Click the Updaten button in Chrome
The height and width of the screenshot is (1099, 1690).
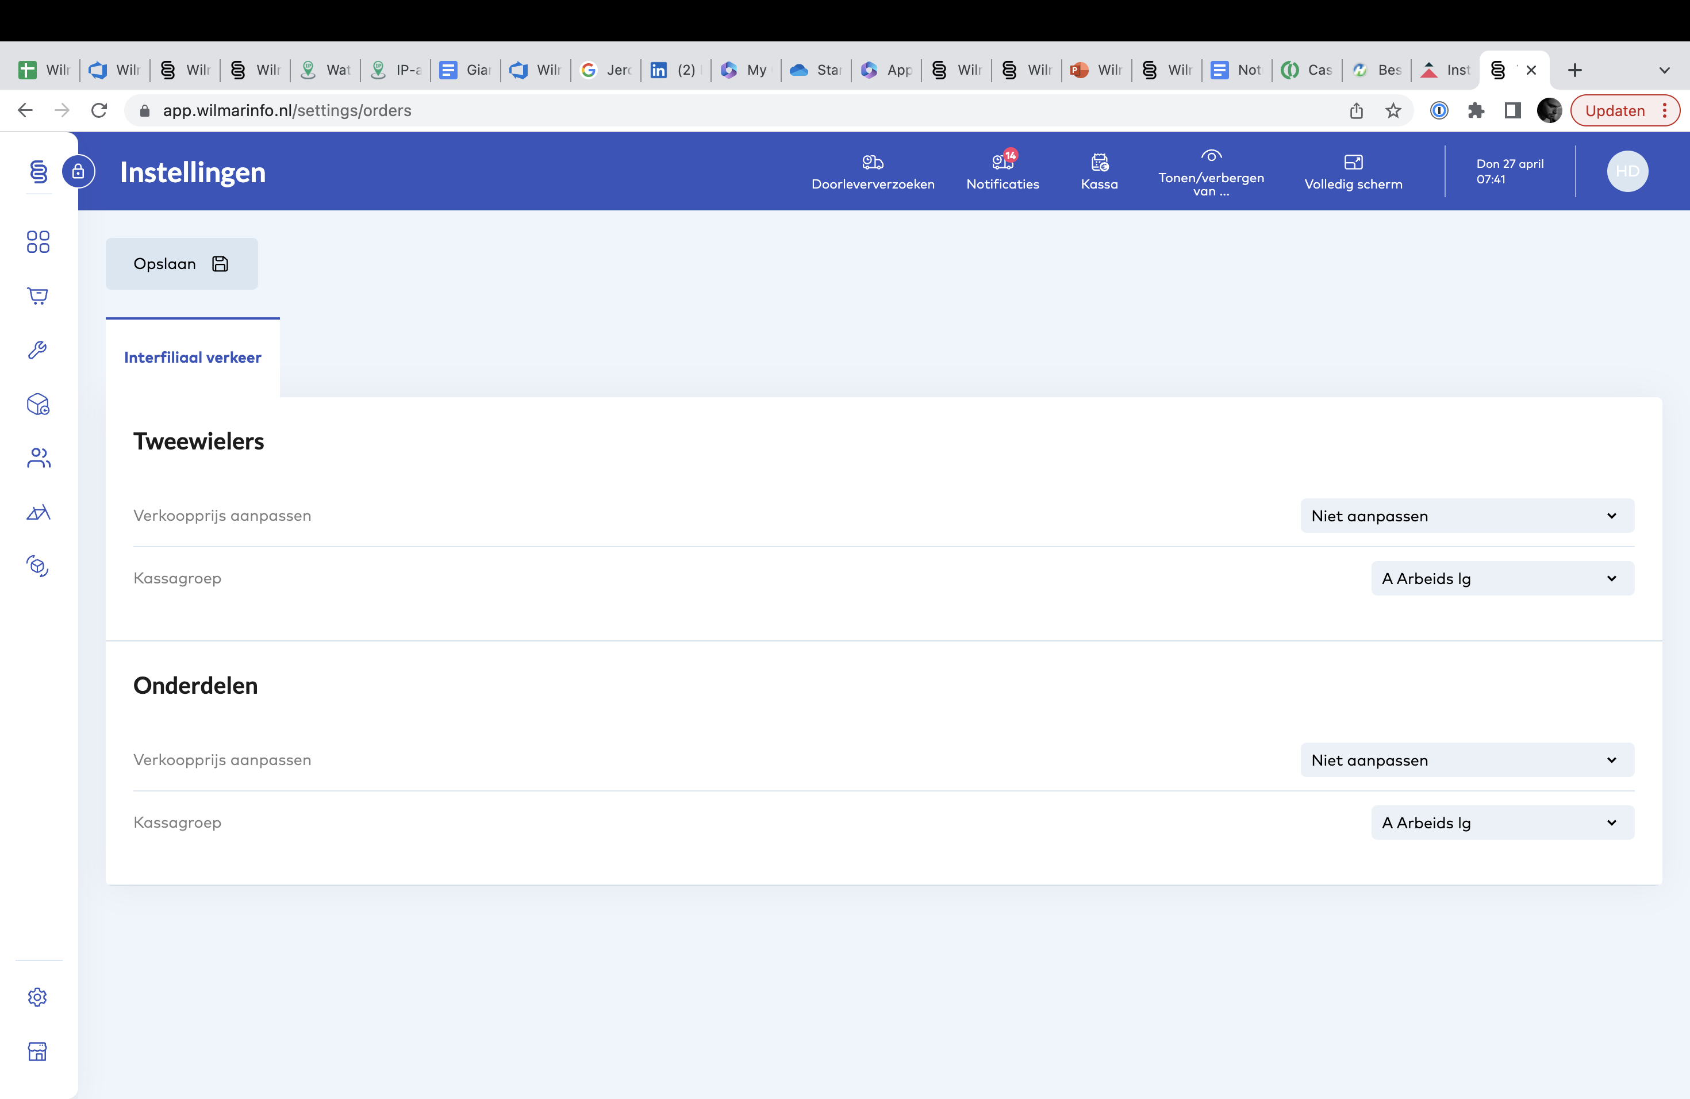[1614, 111]
